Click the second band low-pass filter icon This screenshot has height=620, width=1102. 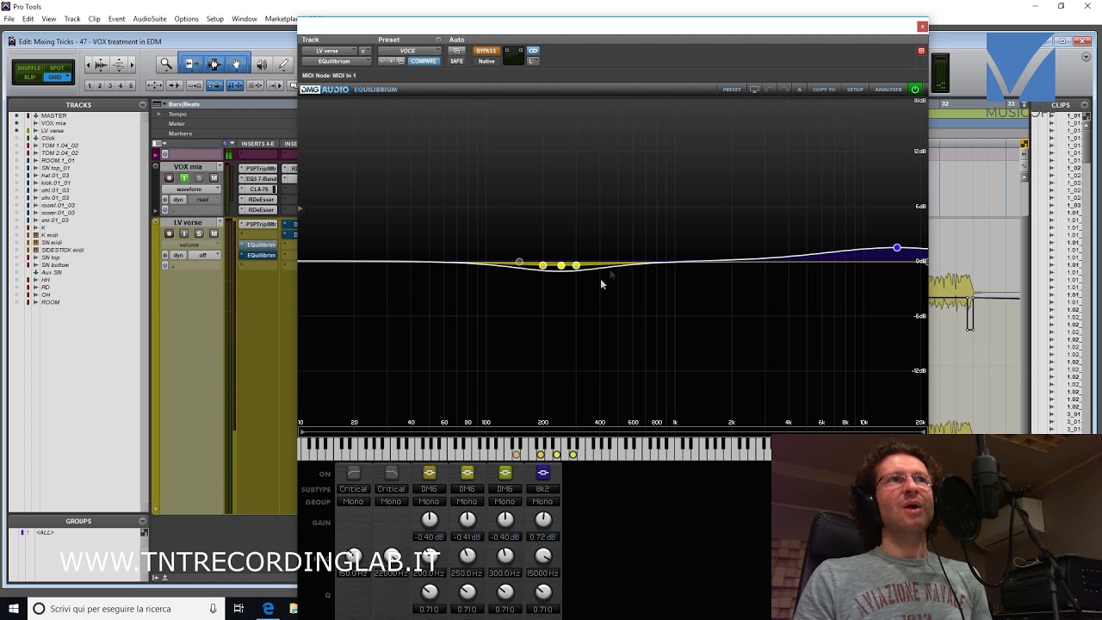tap(391, 473)
